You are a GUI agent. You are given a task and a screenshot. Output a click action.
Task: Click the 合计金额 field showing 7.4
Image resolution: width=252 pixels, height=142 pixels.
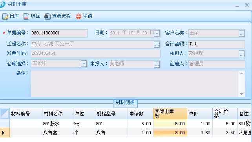point(217,44)
